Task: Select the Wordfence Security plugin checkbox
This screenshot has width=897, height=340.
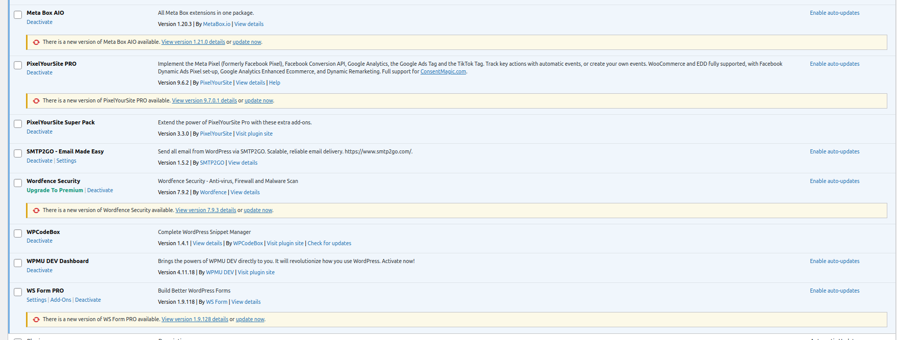Action: (18, 183)
